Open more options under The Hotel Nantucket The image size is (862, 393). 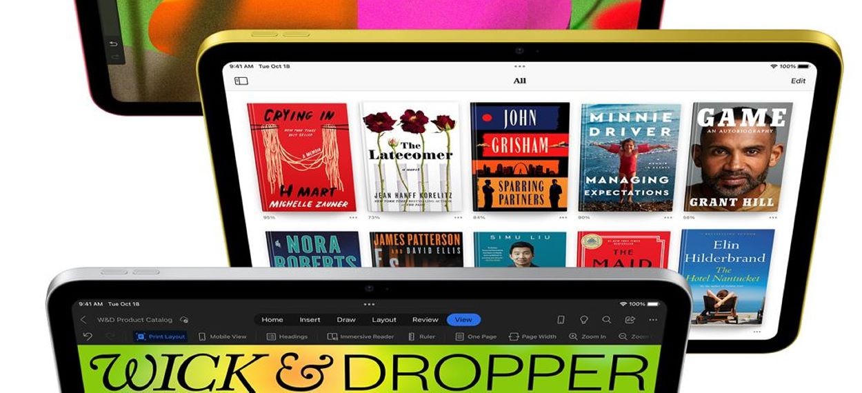(757, 332)
